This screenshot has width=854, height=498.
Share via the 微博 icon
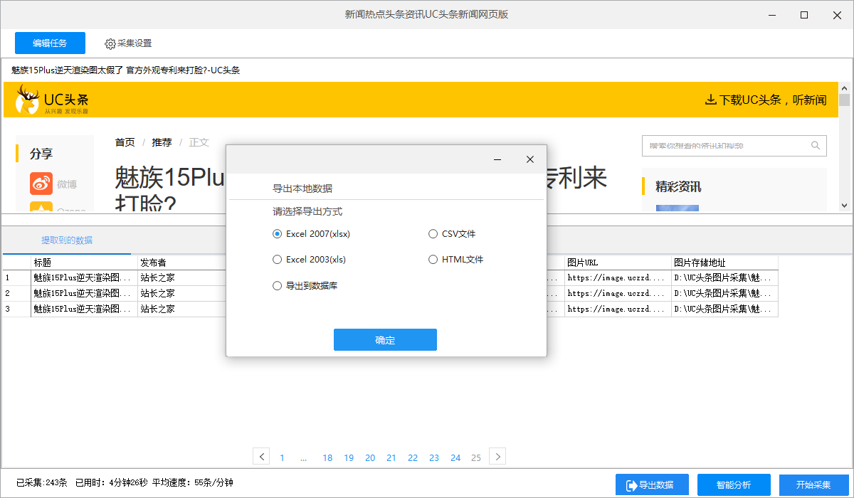pyautogui.click(x=41, y=184)
